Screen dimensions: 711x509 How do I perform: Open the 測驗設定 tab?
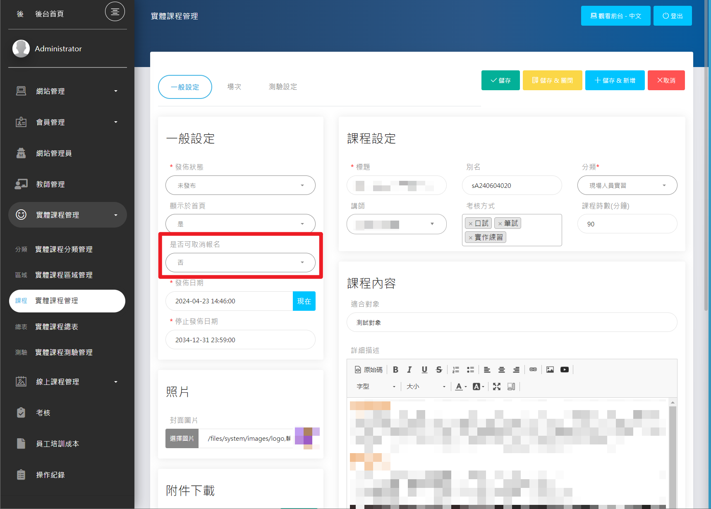(x=283, y=87)
